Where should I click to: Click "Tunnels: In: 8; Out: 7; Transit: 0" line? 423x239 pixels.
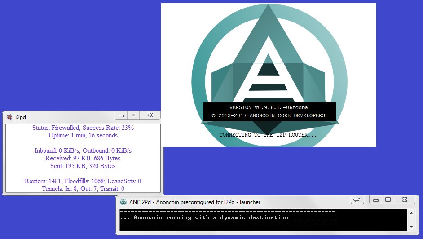[x=83, y=189]
